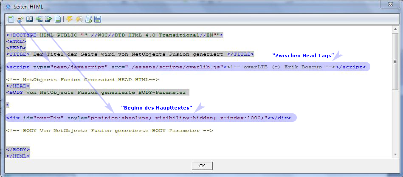403x177 pixels.
Task: Click the left green arrow toolbar icon
Action: 39,19
